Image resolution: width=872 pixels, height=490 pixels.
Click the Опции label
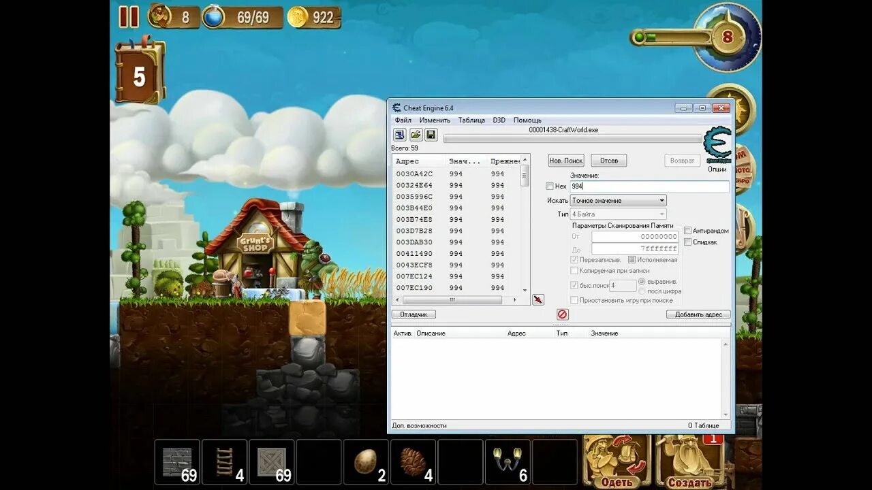pyautogui.click(x=717, y=169)
